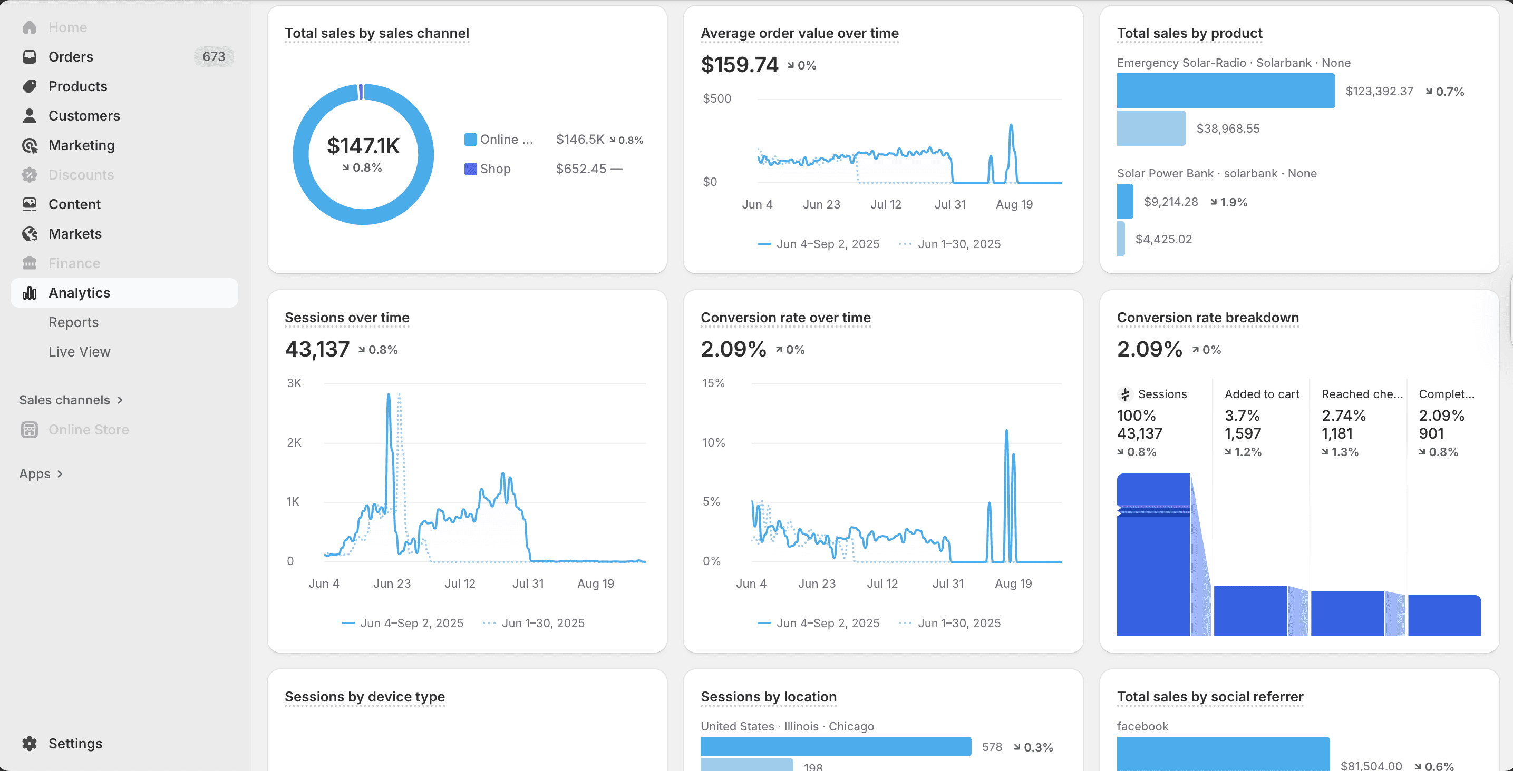Click the Markets globe icon
Image resolution: width=1513 pixels, height=771 pixels.
click(x=30, y=233)
